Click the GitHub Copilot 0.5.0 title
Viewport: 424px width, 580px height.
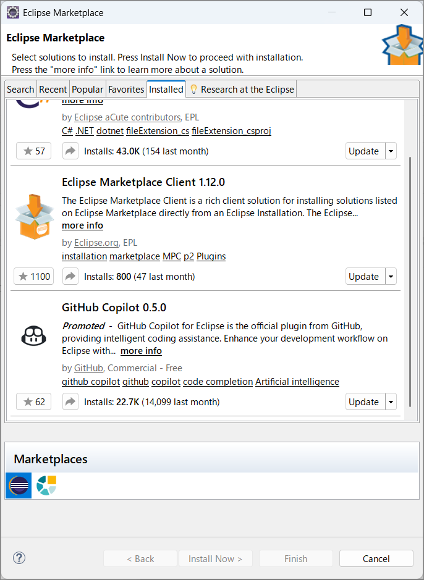[114, 308]
